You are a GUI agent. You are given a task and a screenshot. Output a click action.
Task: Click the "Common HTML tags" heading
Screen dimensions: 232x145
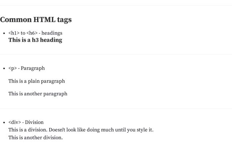[x=36, y=20]
